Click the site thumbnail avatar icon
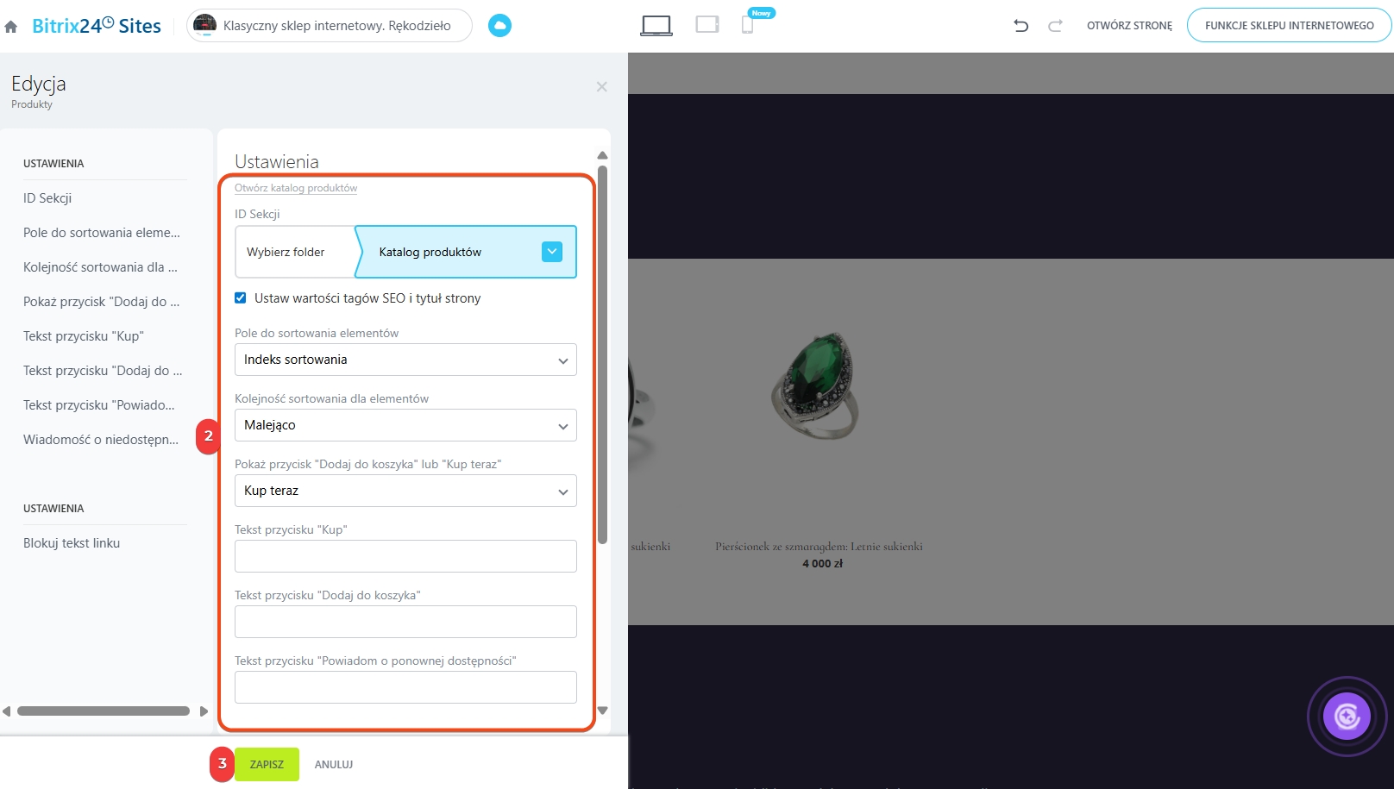 pos(204,25)
